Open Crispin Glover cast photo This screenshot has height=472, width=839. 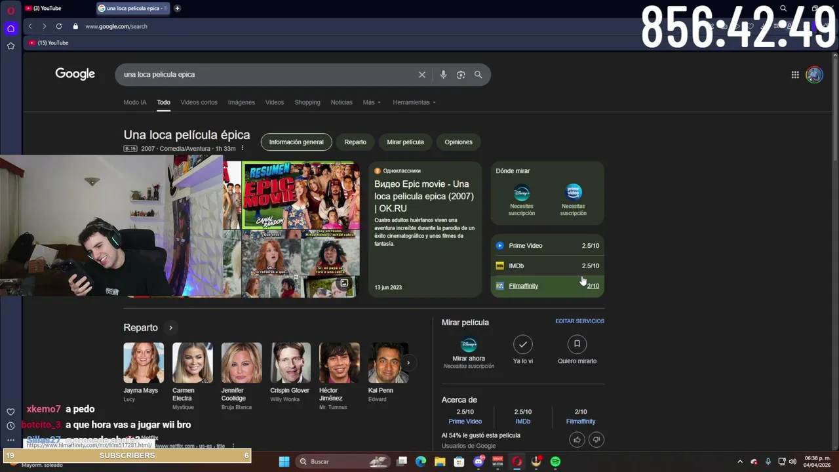[290, 363]
